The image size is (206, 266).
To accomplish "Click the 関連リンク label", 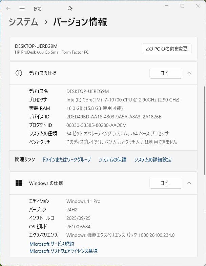I will (x=25, y=159).
